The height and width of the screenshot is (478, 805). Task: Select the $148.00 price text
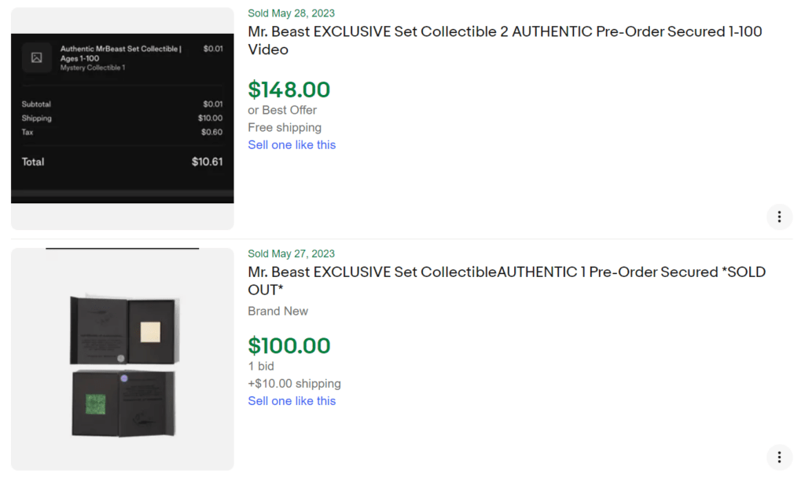tap(289, 89)
